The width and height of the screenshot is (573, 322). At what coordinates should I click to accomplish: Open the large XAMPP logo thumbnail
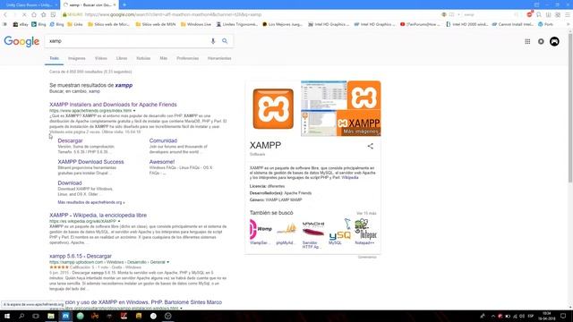(x=273, y=109)
